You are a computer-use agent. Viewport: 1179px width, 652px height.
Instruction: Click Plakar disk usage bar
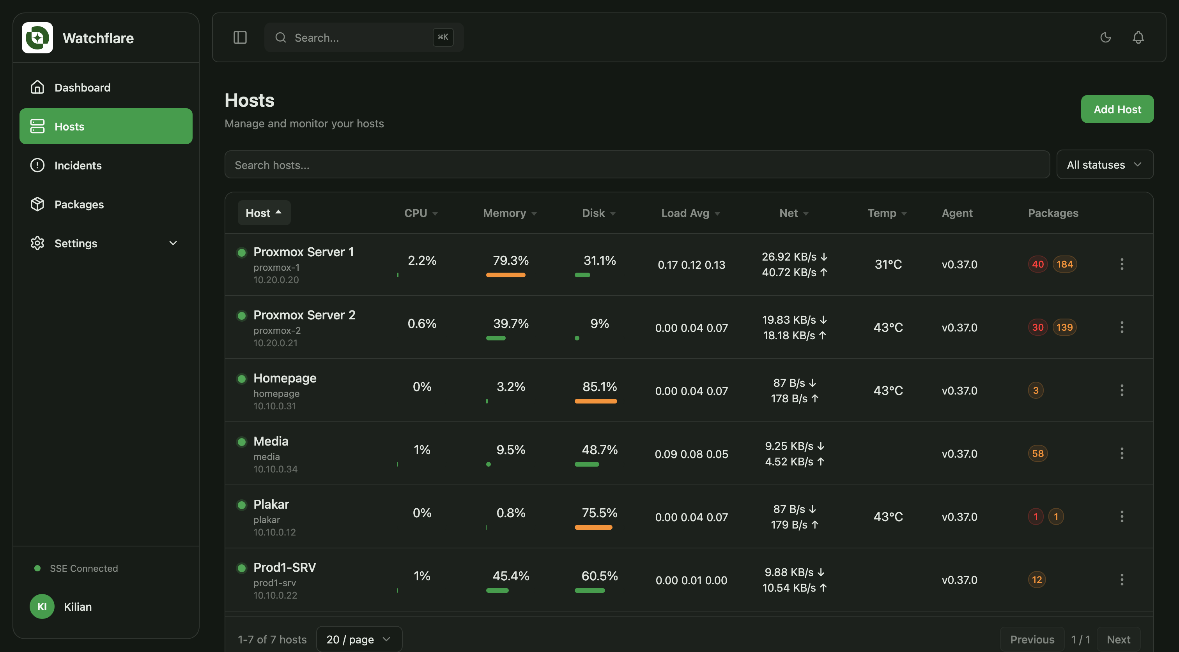point(593,527)
